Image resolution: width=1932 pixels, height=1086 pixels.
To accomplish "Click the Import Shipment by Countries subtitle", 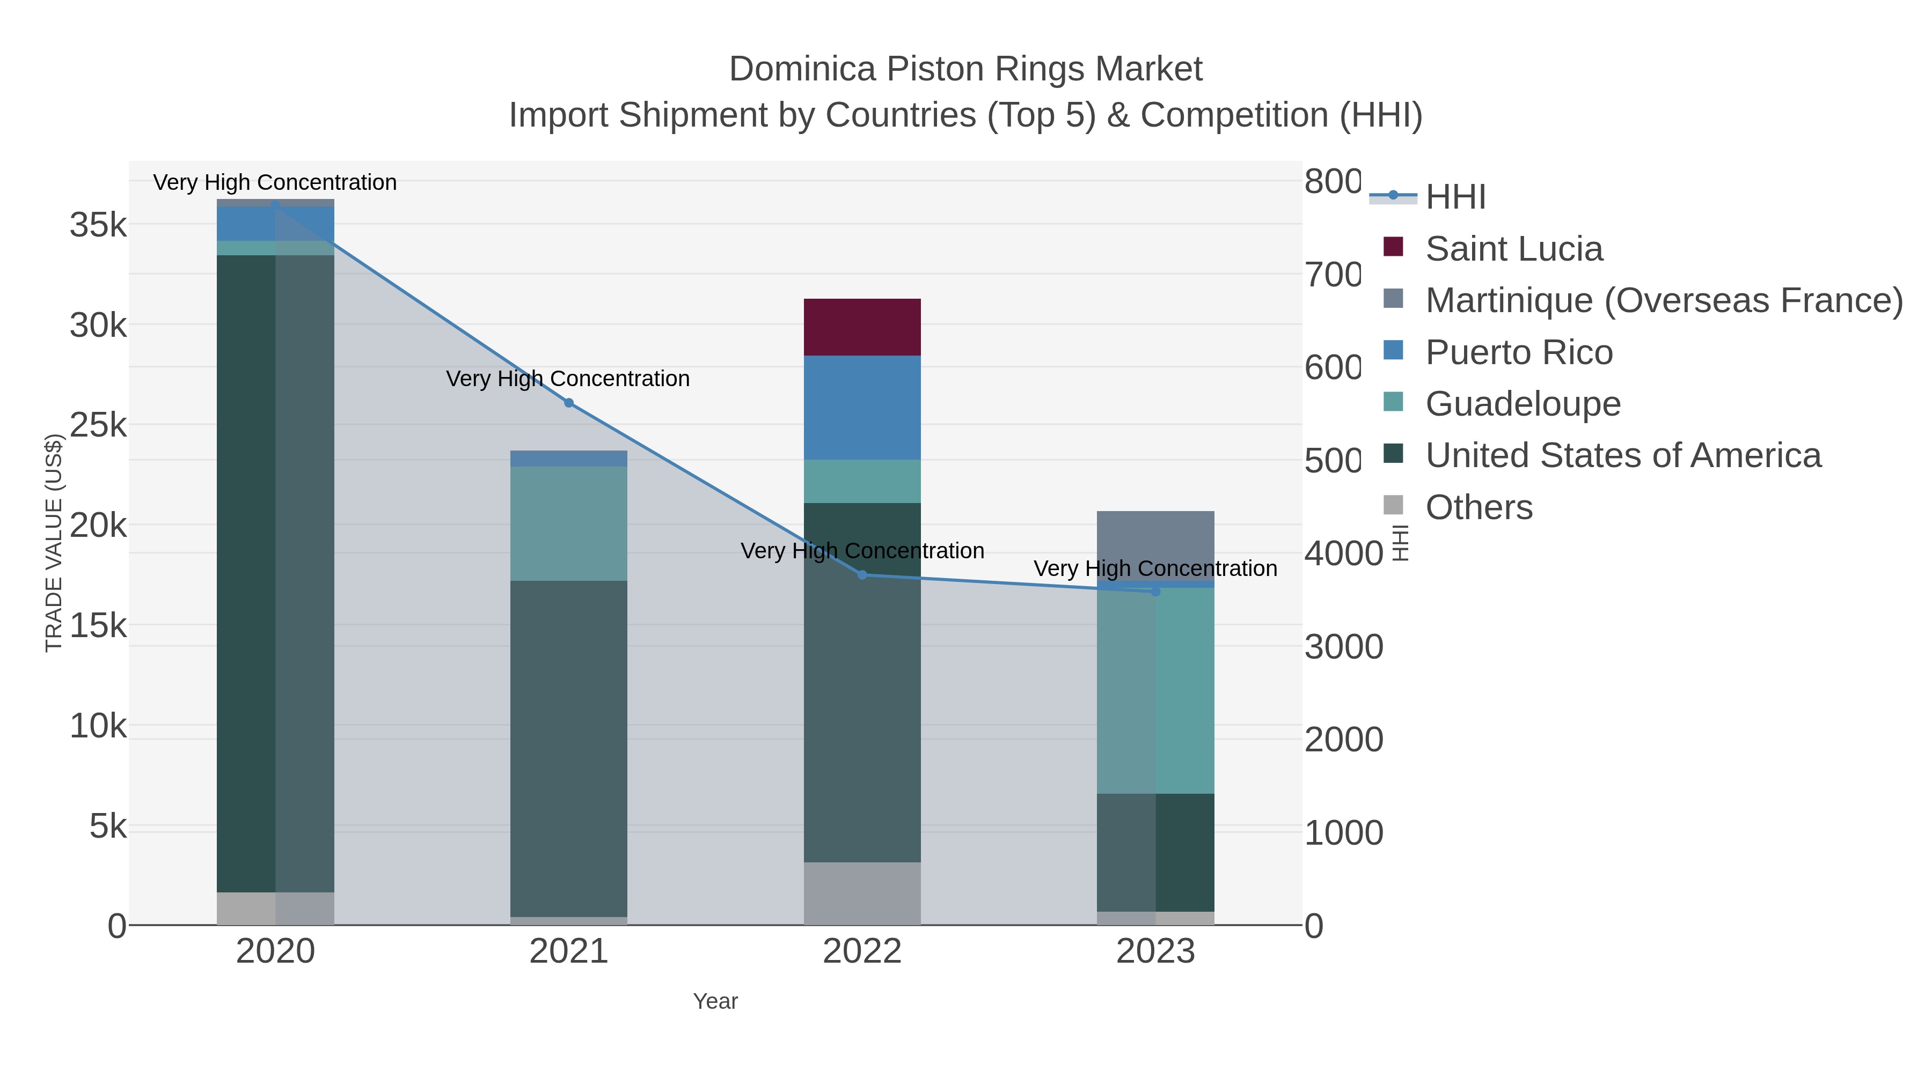I will 966,115.
